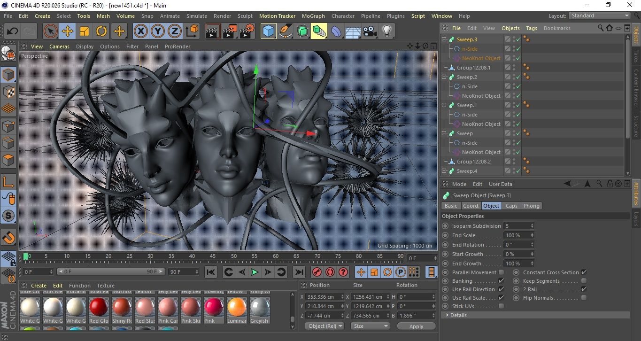Screen dimensions: 641x341
Task: Enable the Parallel Movement checkbox
Action: [501, 272]
